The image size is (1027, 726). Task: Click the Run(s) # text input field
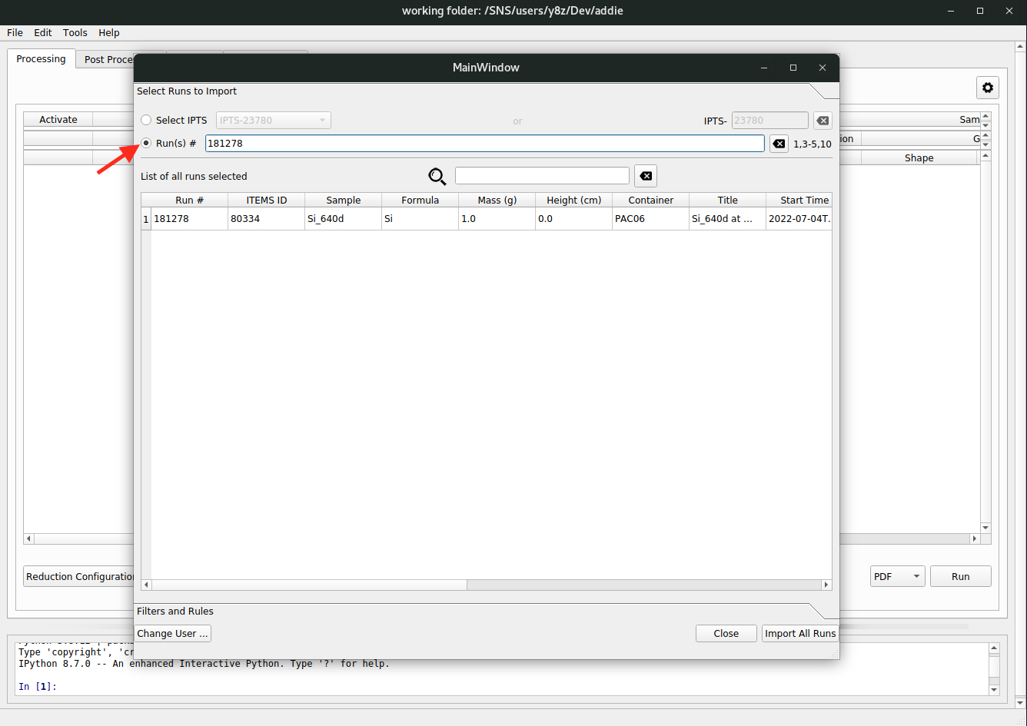484,144
